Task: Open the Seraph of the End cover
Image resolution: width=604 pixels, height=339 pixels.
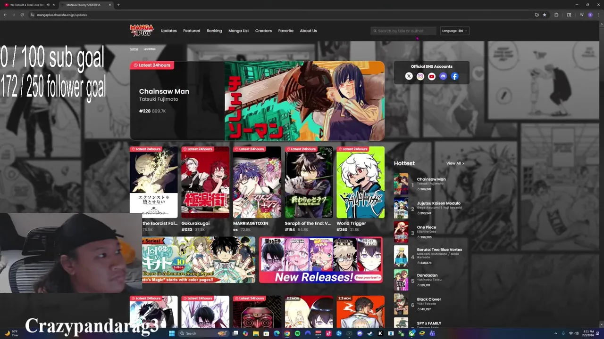Action: pyautogui.click(x=309, y=182)
